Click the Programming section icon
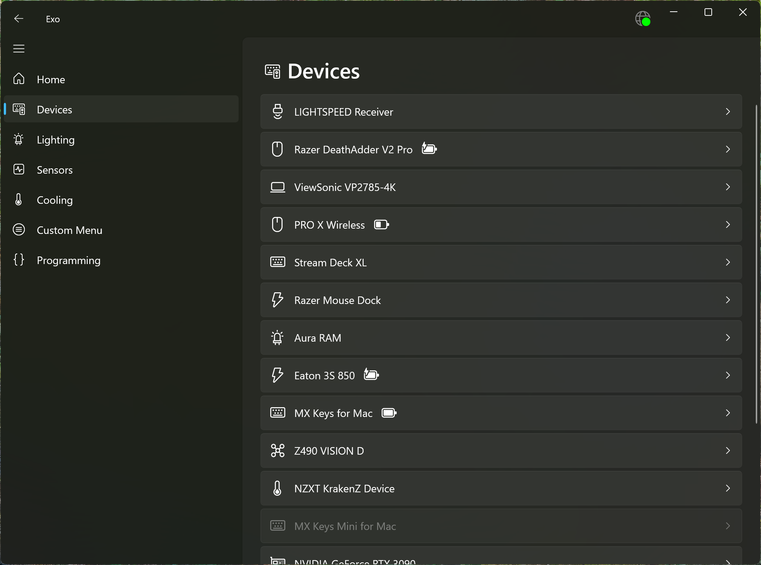This screenshot has width=761, height=565. (x=18, y=260)
